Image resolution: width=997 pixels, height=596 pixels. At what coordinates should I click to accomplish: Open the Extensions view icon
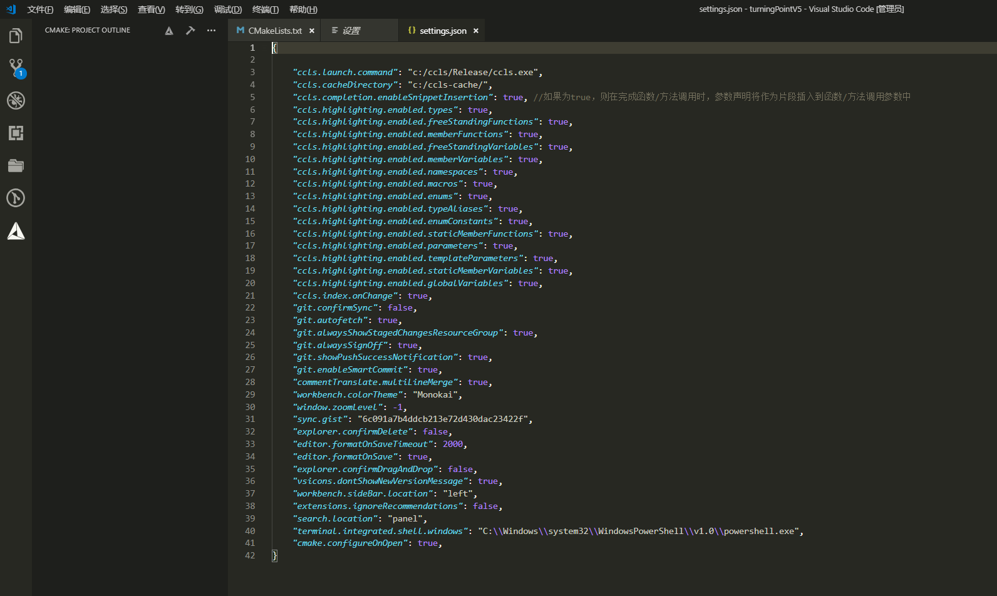[x=16, y=133]
